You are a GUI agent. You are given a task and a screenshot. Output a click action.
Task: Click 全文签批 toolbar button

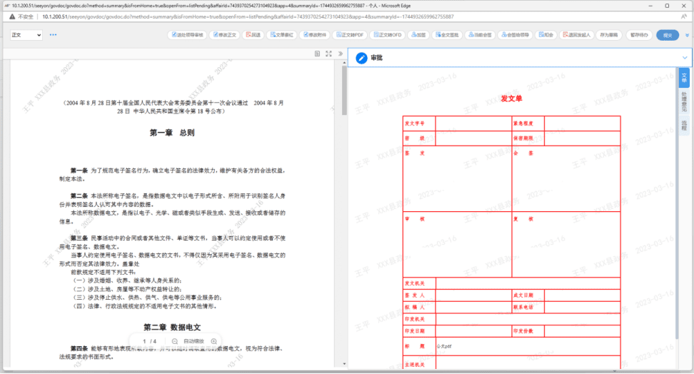[446, 35]
